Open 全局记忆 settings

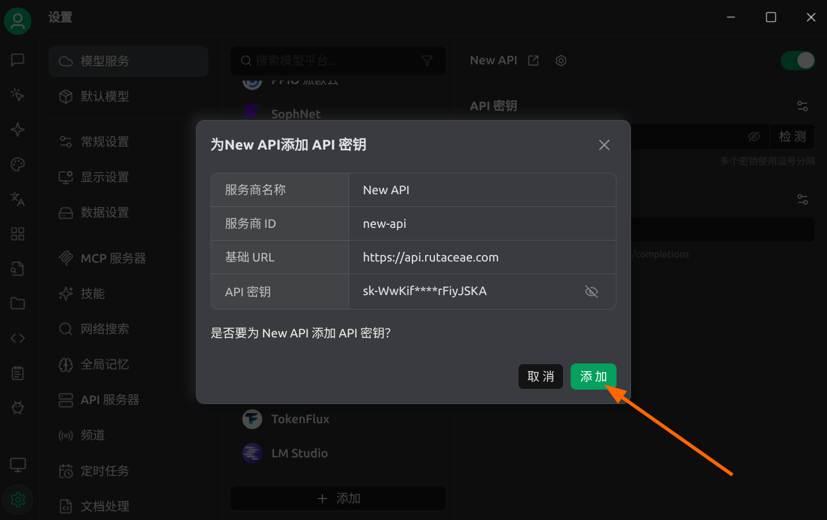[128, 364]
